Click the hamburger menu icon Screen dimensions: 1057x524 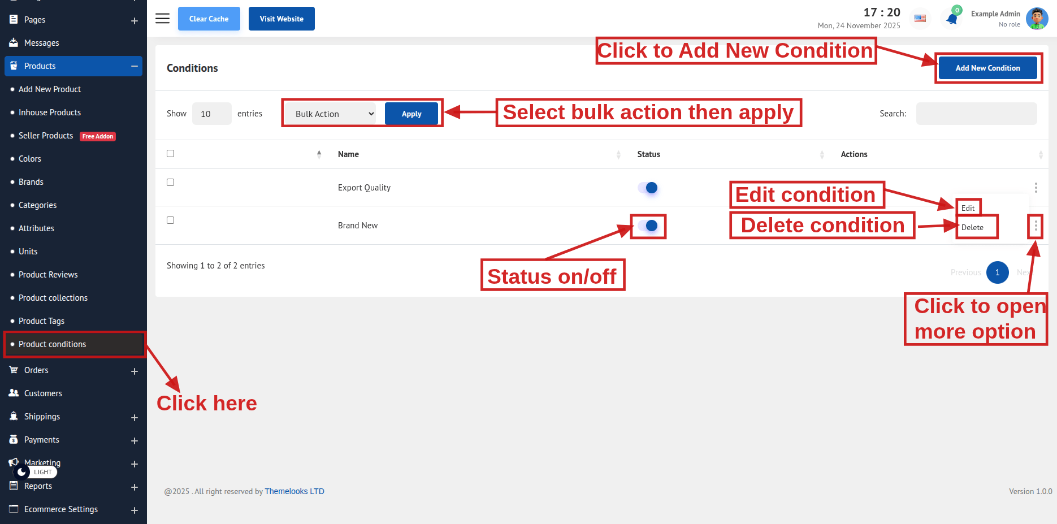[x=162, y=19]
